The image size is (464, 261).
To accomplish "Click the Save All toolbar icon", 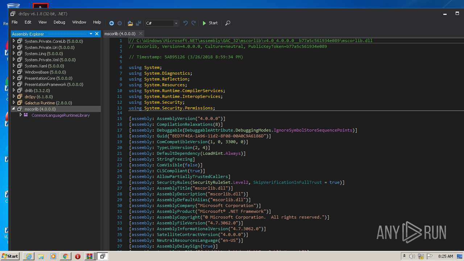I will [x=138, y=23].
